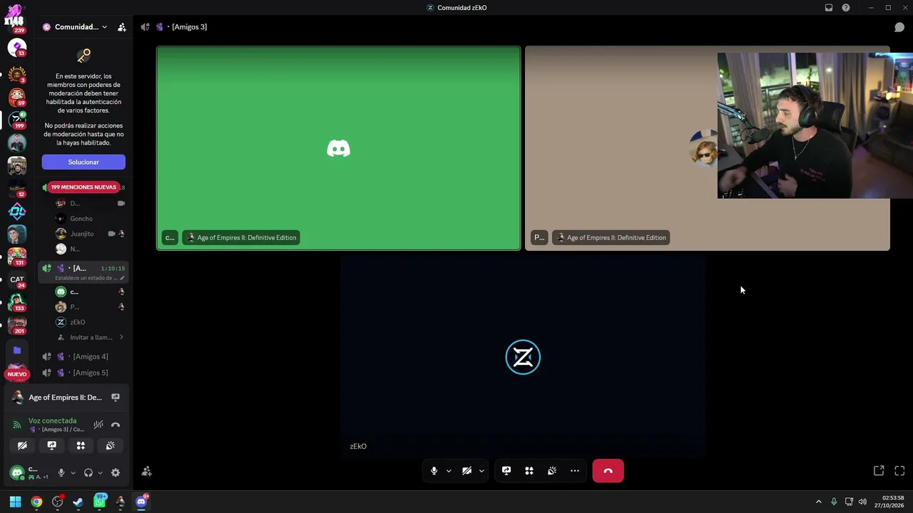913x513 pixels.
Task: Mute microphone in the user panel
Action: click(x=61, y=472)
